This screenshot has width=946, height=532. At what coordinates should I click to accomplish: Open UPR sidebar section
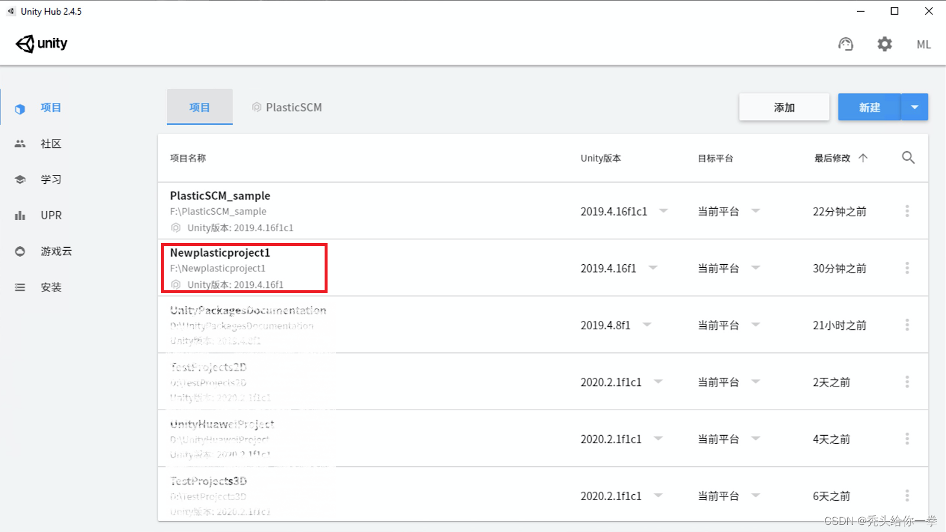(51, 215)
